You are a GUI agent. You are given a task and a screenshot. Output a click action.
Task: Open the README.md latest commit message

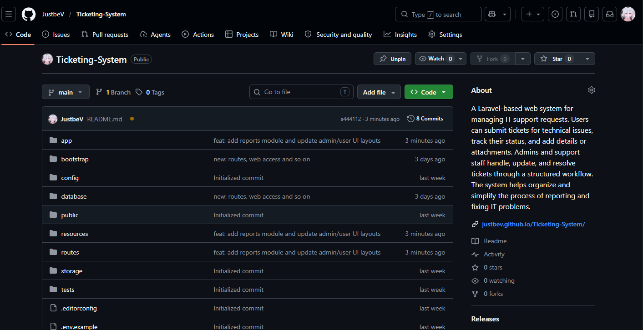click(x=105, y=119)
